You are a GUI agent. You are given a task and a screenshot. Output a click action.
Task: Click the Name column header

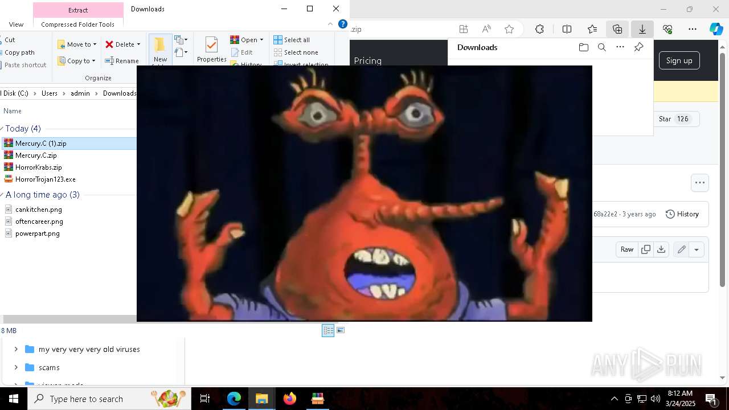click(13, 111)
